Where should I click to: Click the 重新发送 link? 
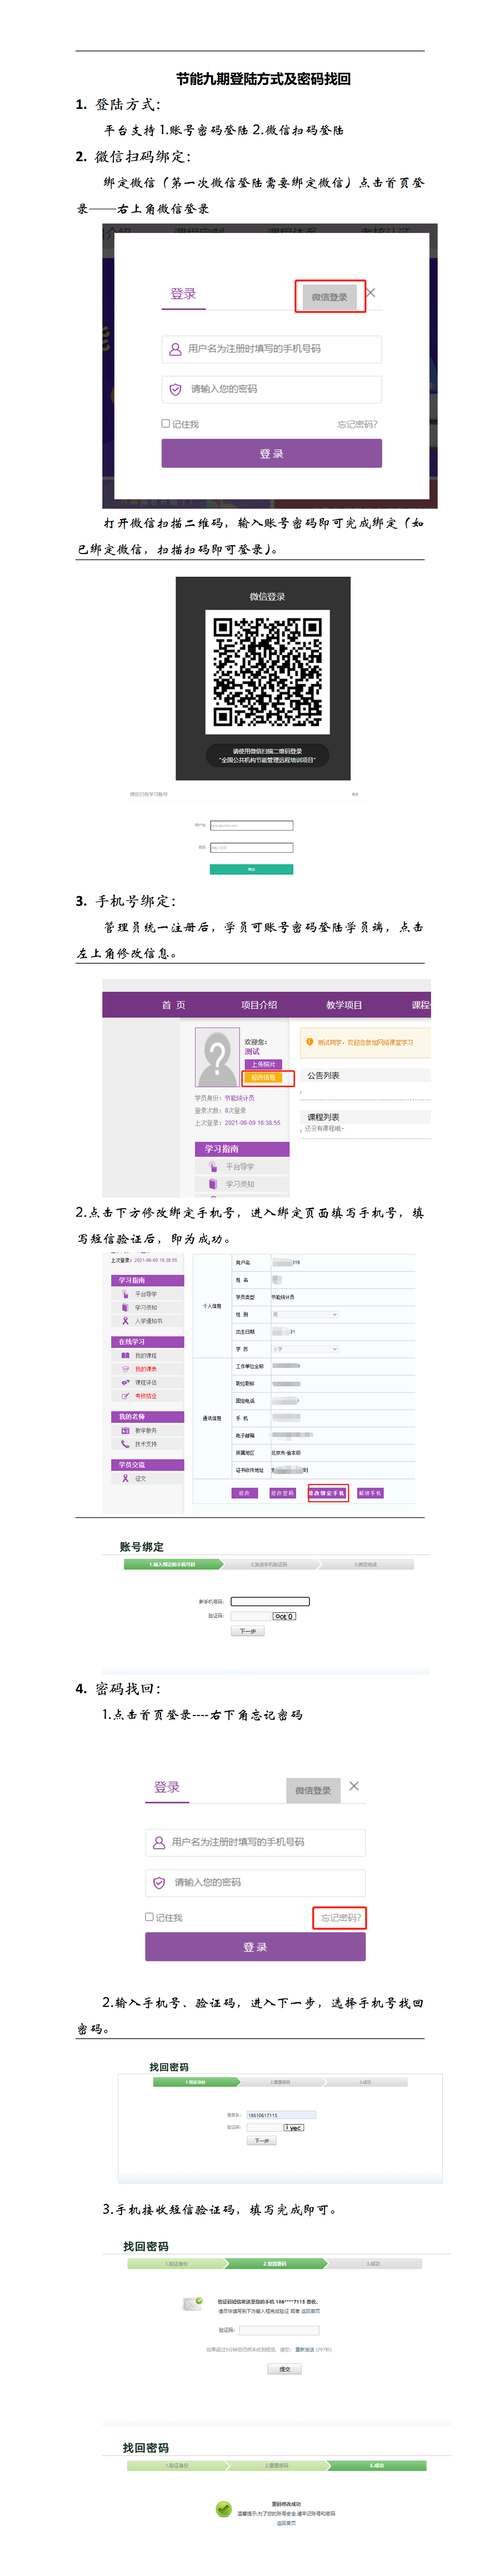304,2349
